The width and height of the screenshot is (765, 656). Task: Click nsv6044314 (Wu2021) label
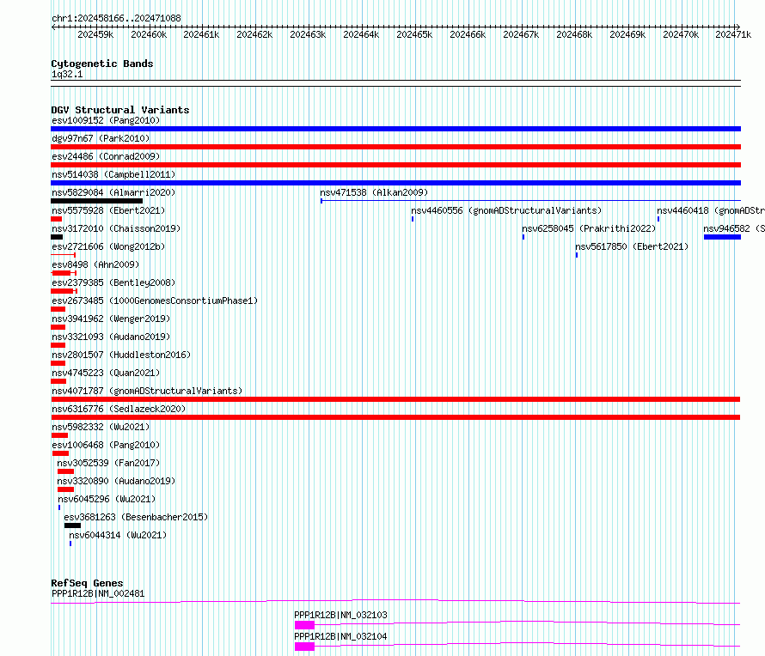tap(118, 535)
